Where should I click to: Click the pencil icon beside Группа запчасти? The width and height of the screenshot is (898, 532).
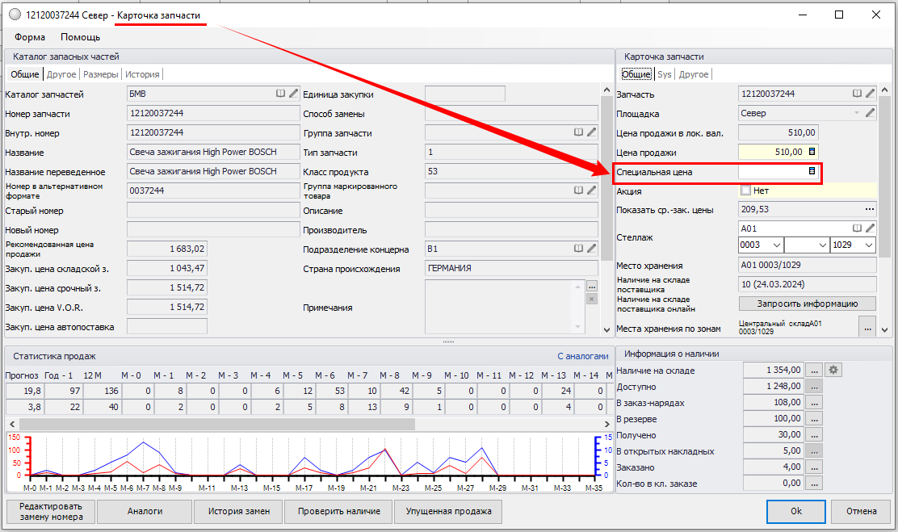click(591, 132)
